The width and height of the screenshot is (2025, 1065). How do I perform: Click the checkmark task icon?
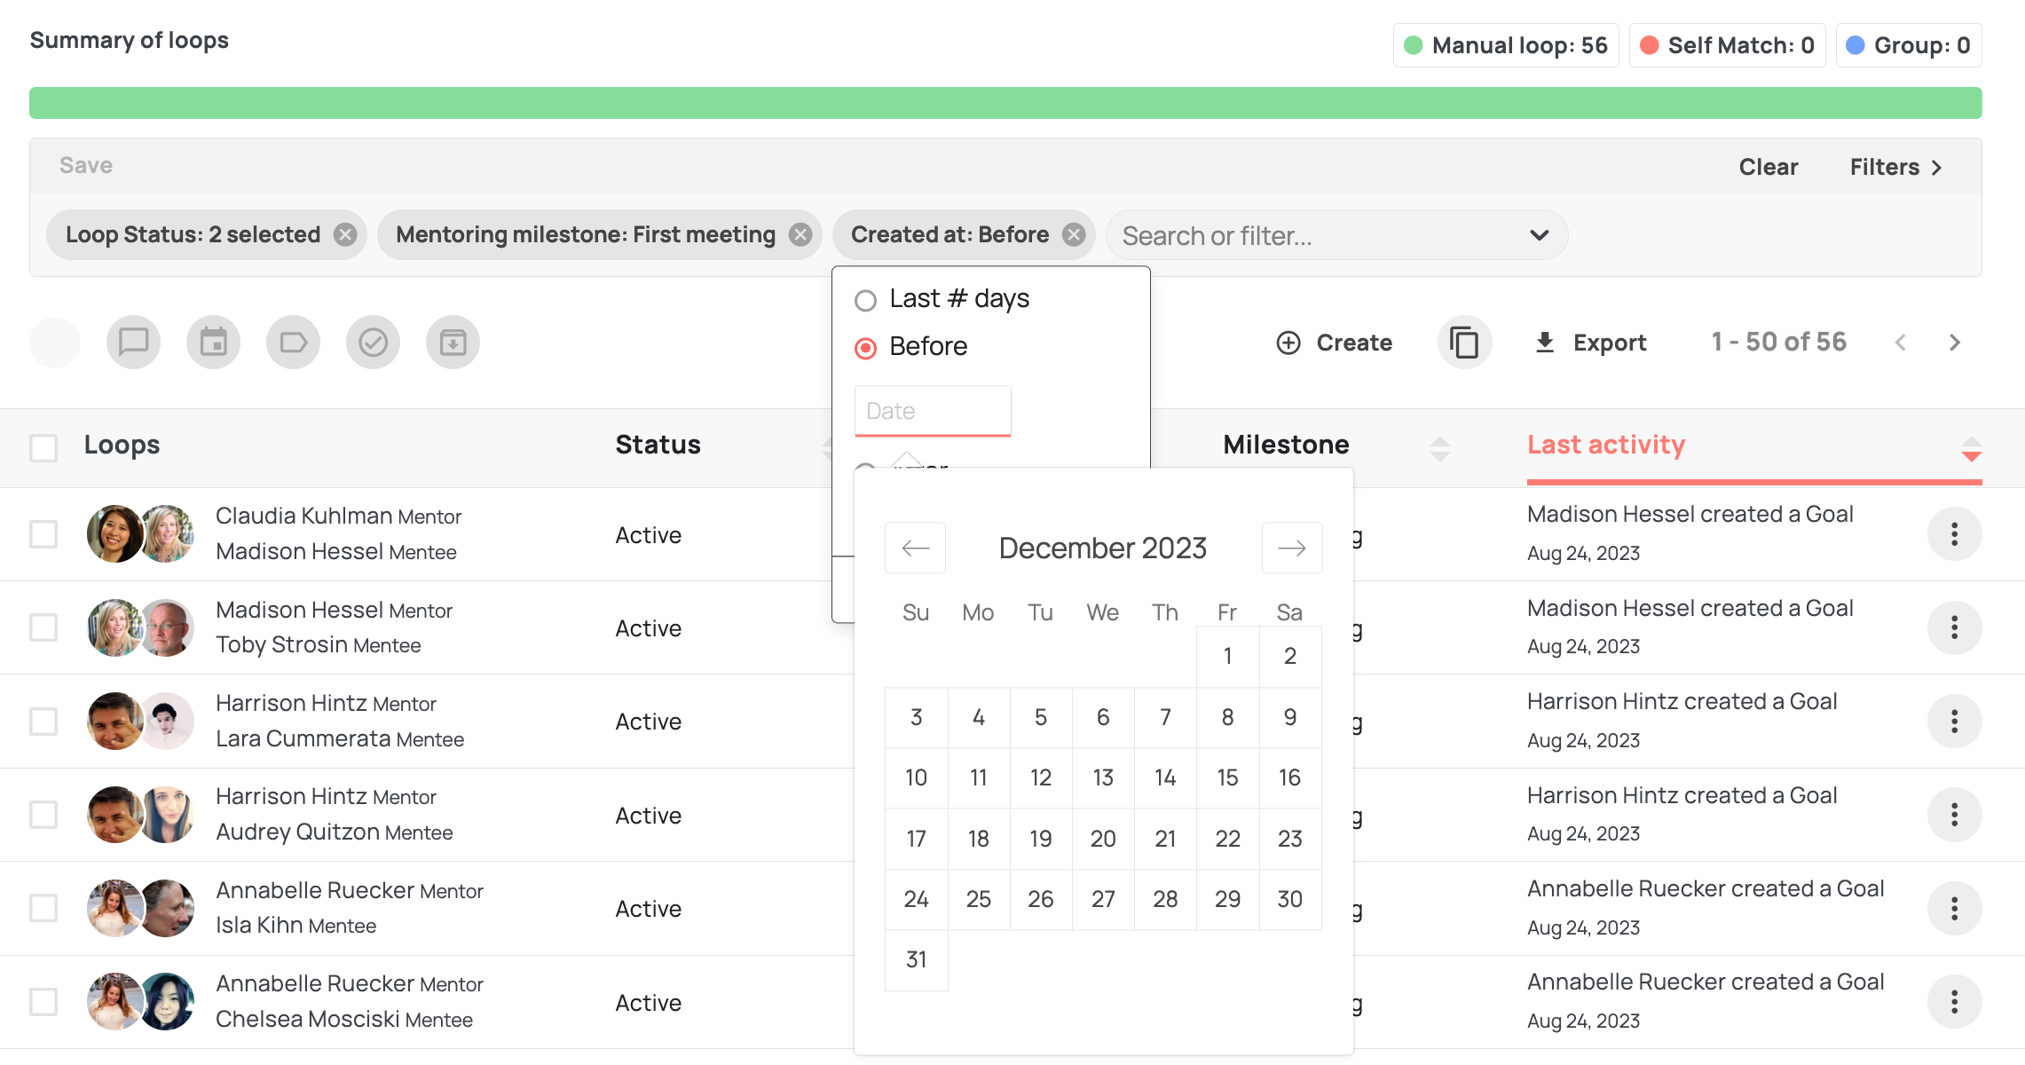tap(373, 342)
